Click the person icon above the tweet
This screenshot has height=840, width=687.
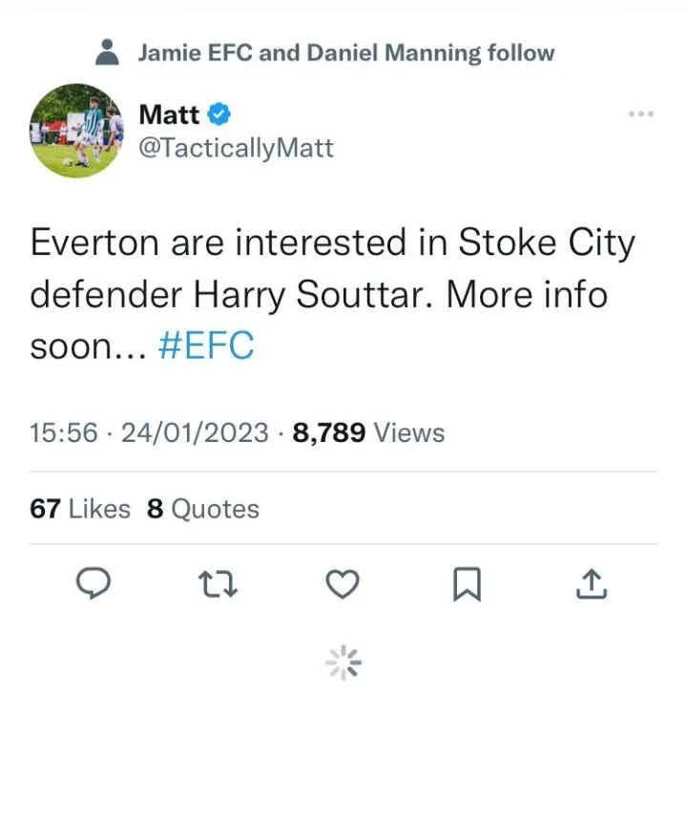coord(109,52)
